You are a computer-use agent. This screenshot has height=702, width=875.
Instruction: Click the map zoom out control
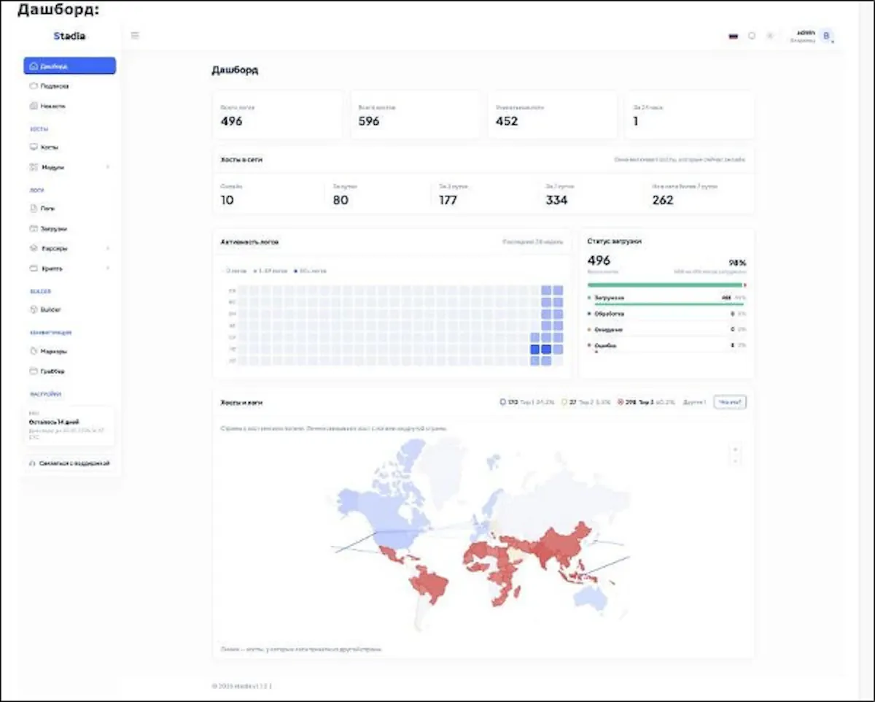coord(736,460)
